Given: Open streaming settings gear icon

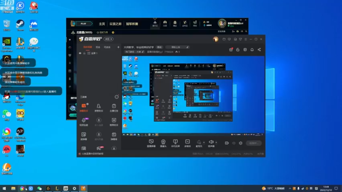Looking at the screenshot, I should (241, 143).
